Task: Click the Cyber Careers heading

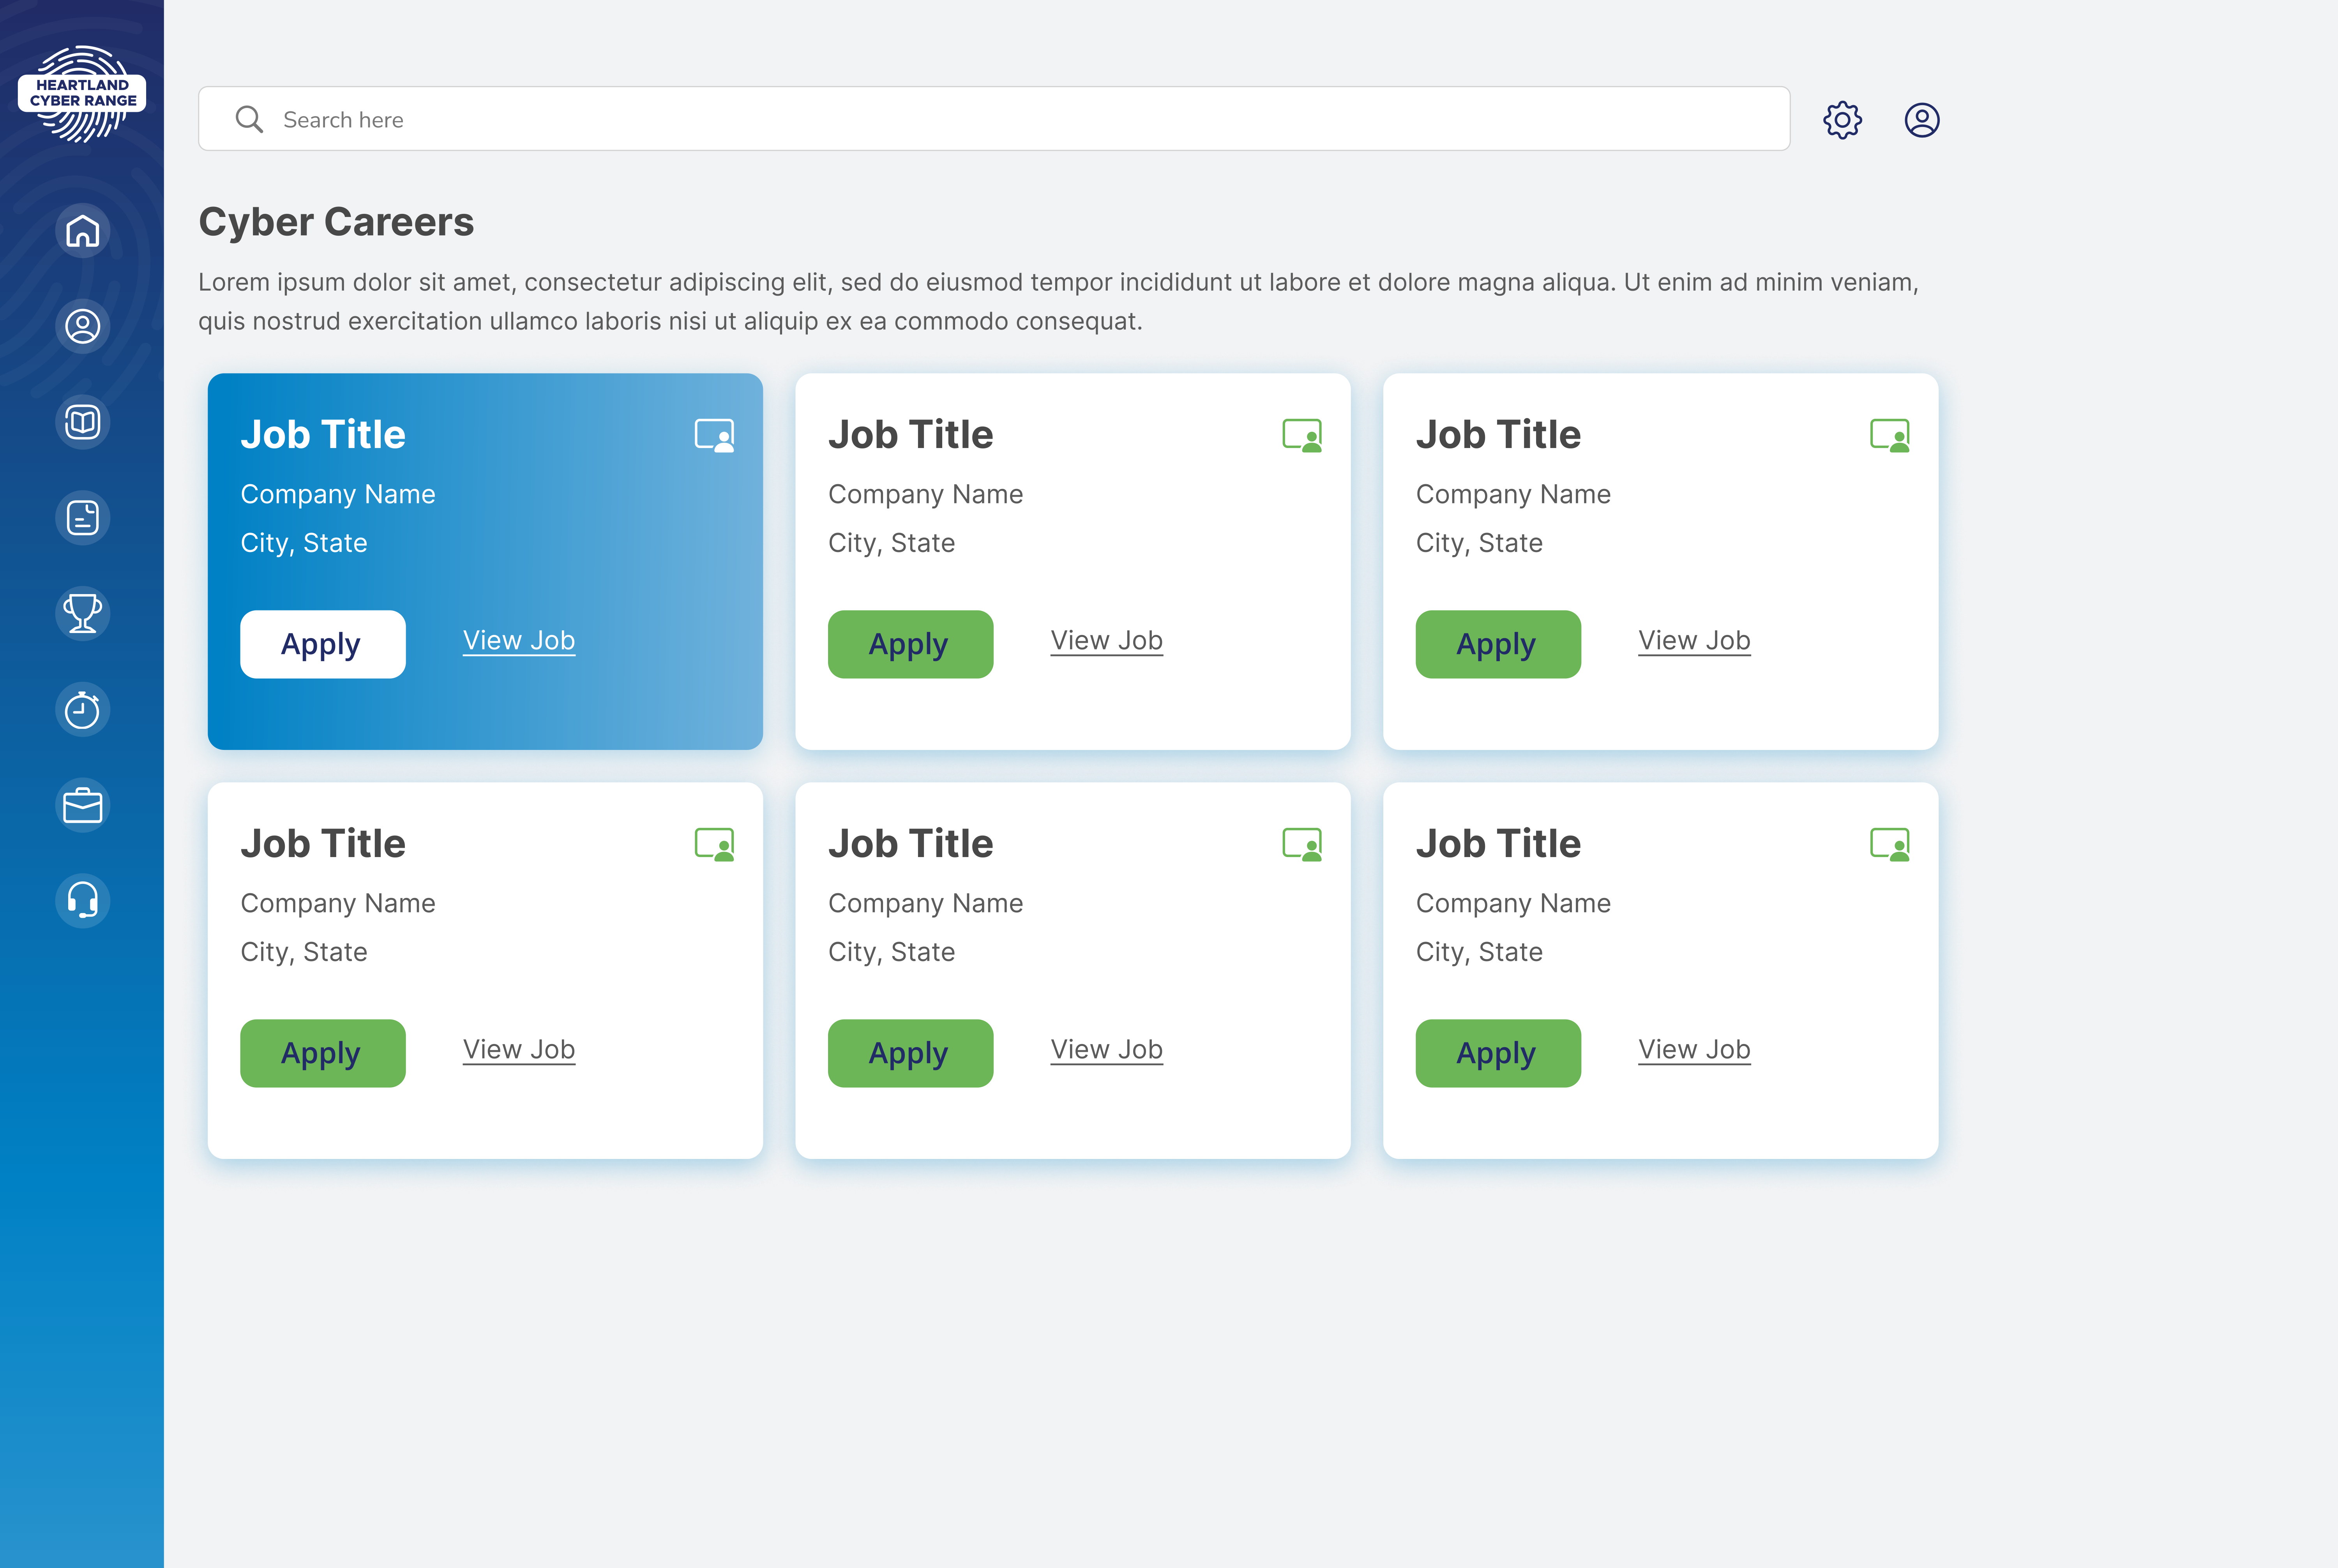Action: (336, 222)
